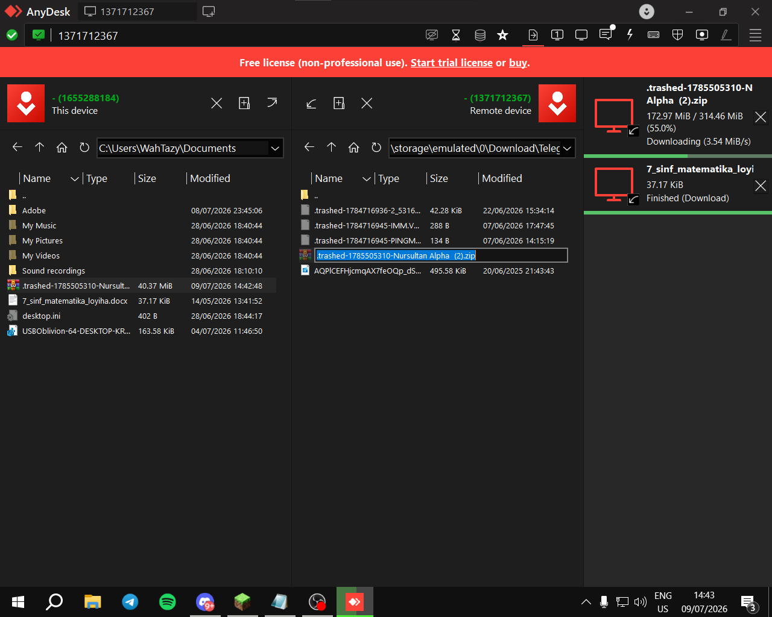Image resolution: width=772 pixels, height=617 pixels.
Task: Click the Start trial license link
Action: [452, 63]
